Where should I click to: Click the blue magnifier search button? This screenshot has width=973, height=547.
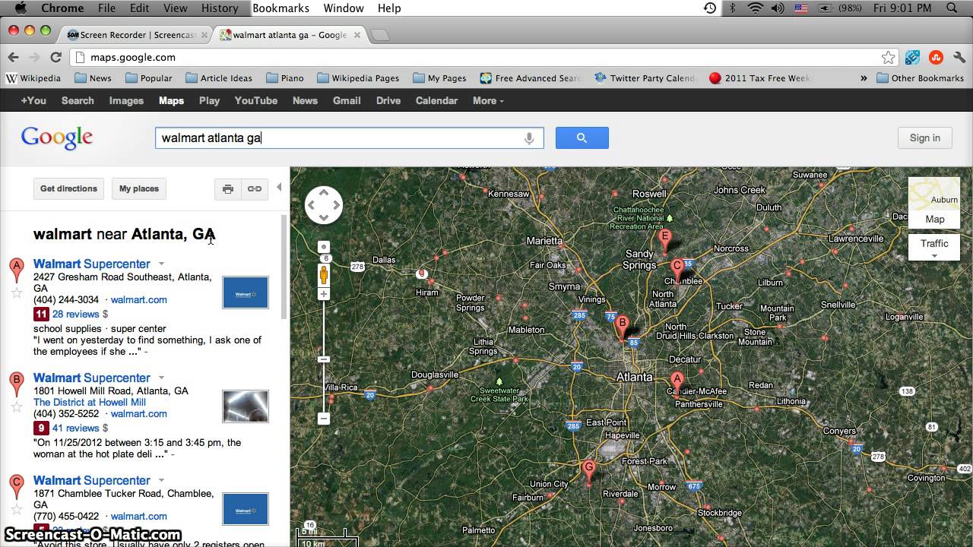coord(582,138)
